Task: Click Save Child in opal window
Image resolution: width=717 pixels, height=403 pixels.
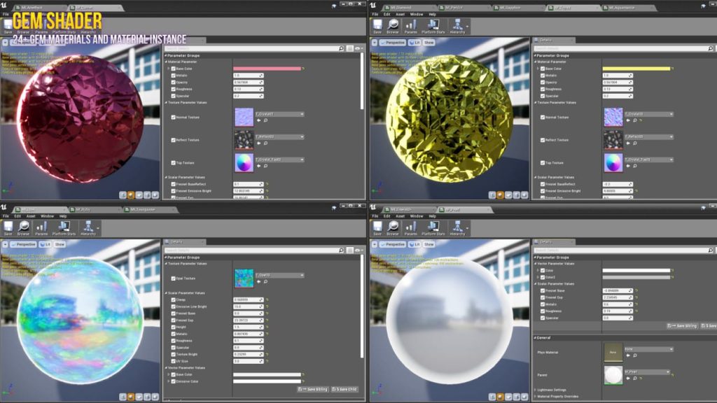Action: [344, 389]
